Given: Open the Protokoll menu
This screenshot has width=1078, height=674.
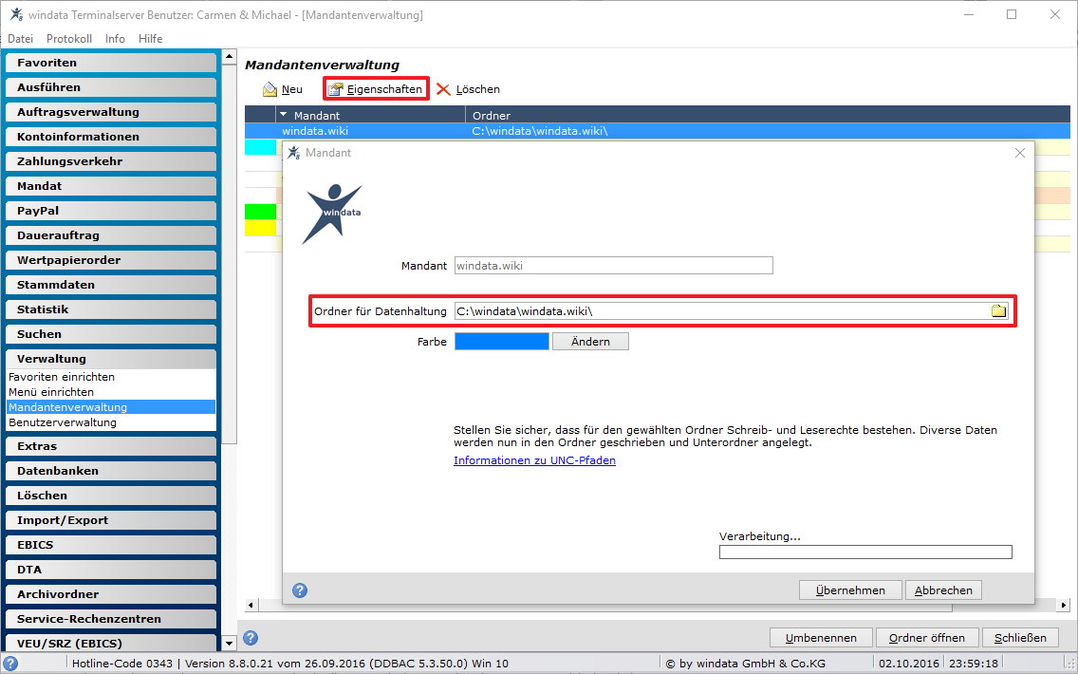Looking at the screenshot, I should point(68,39).
